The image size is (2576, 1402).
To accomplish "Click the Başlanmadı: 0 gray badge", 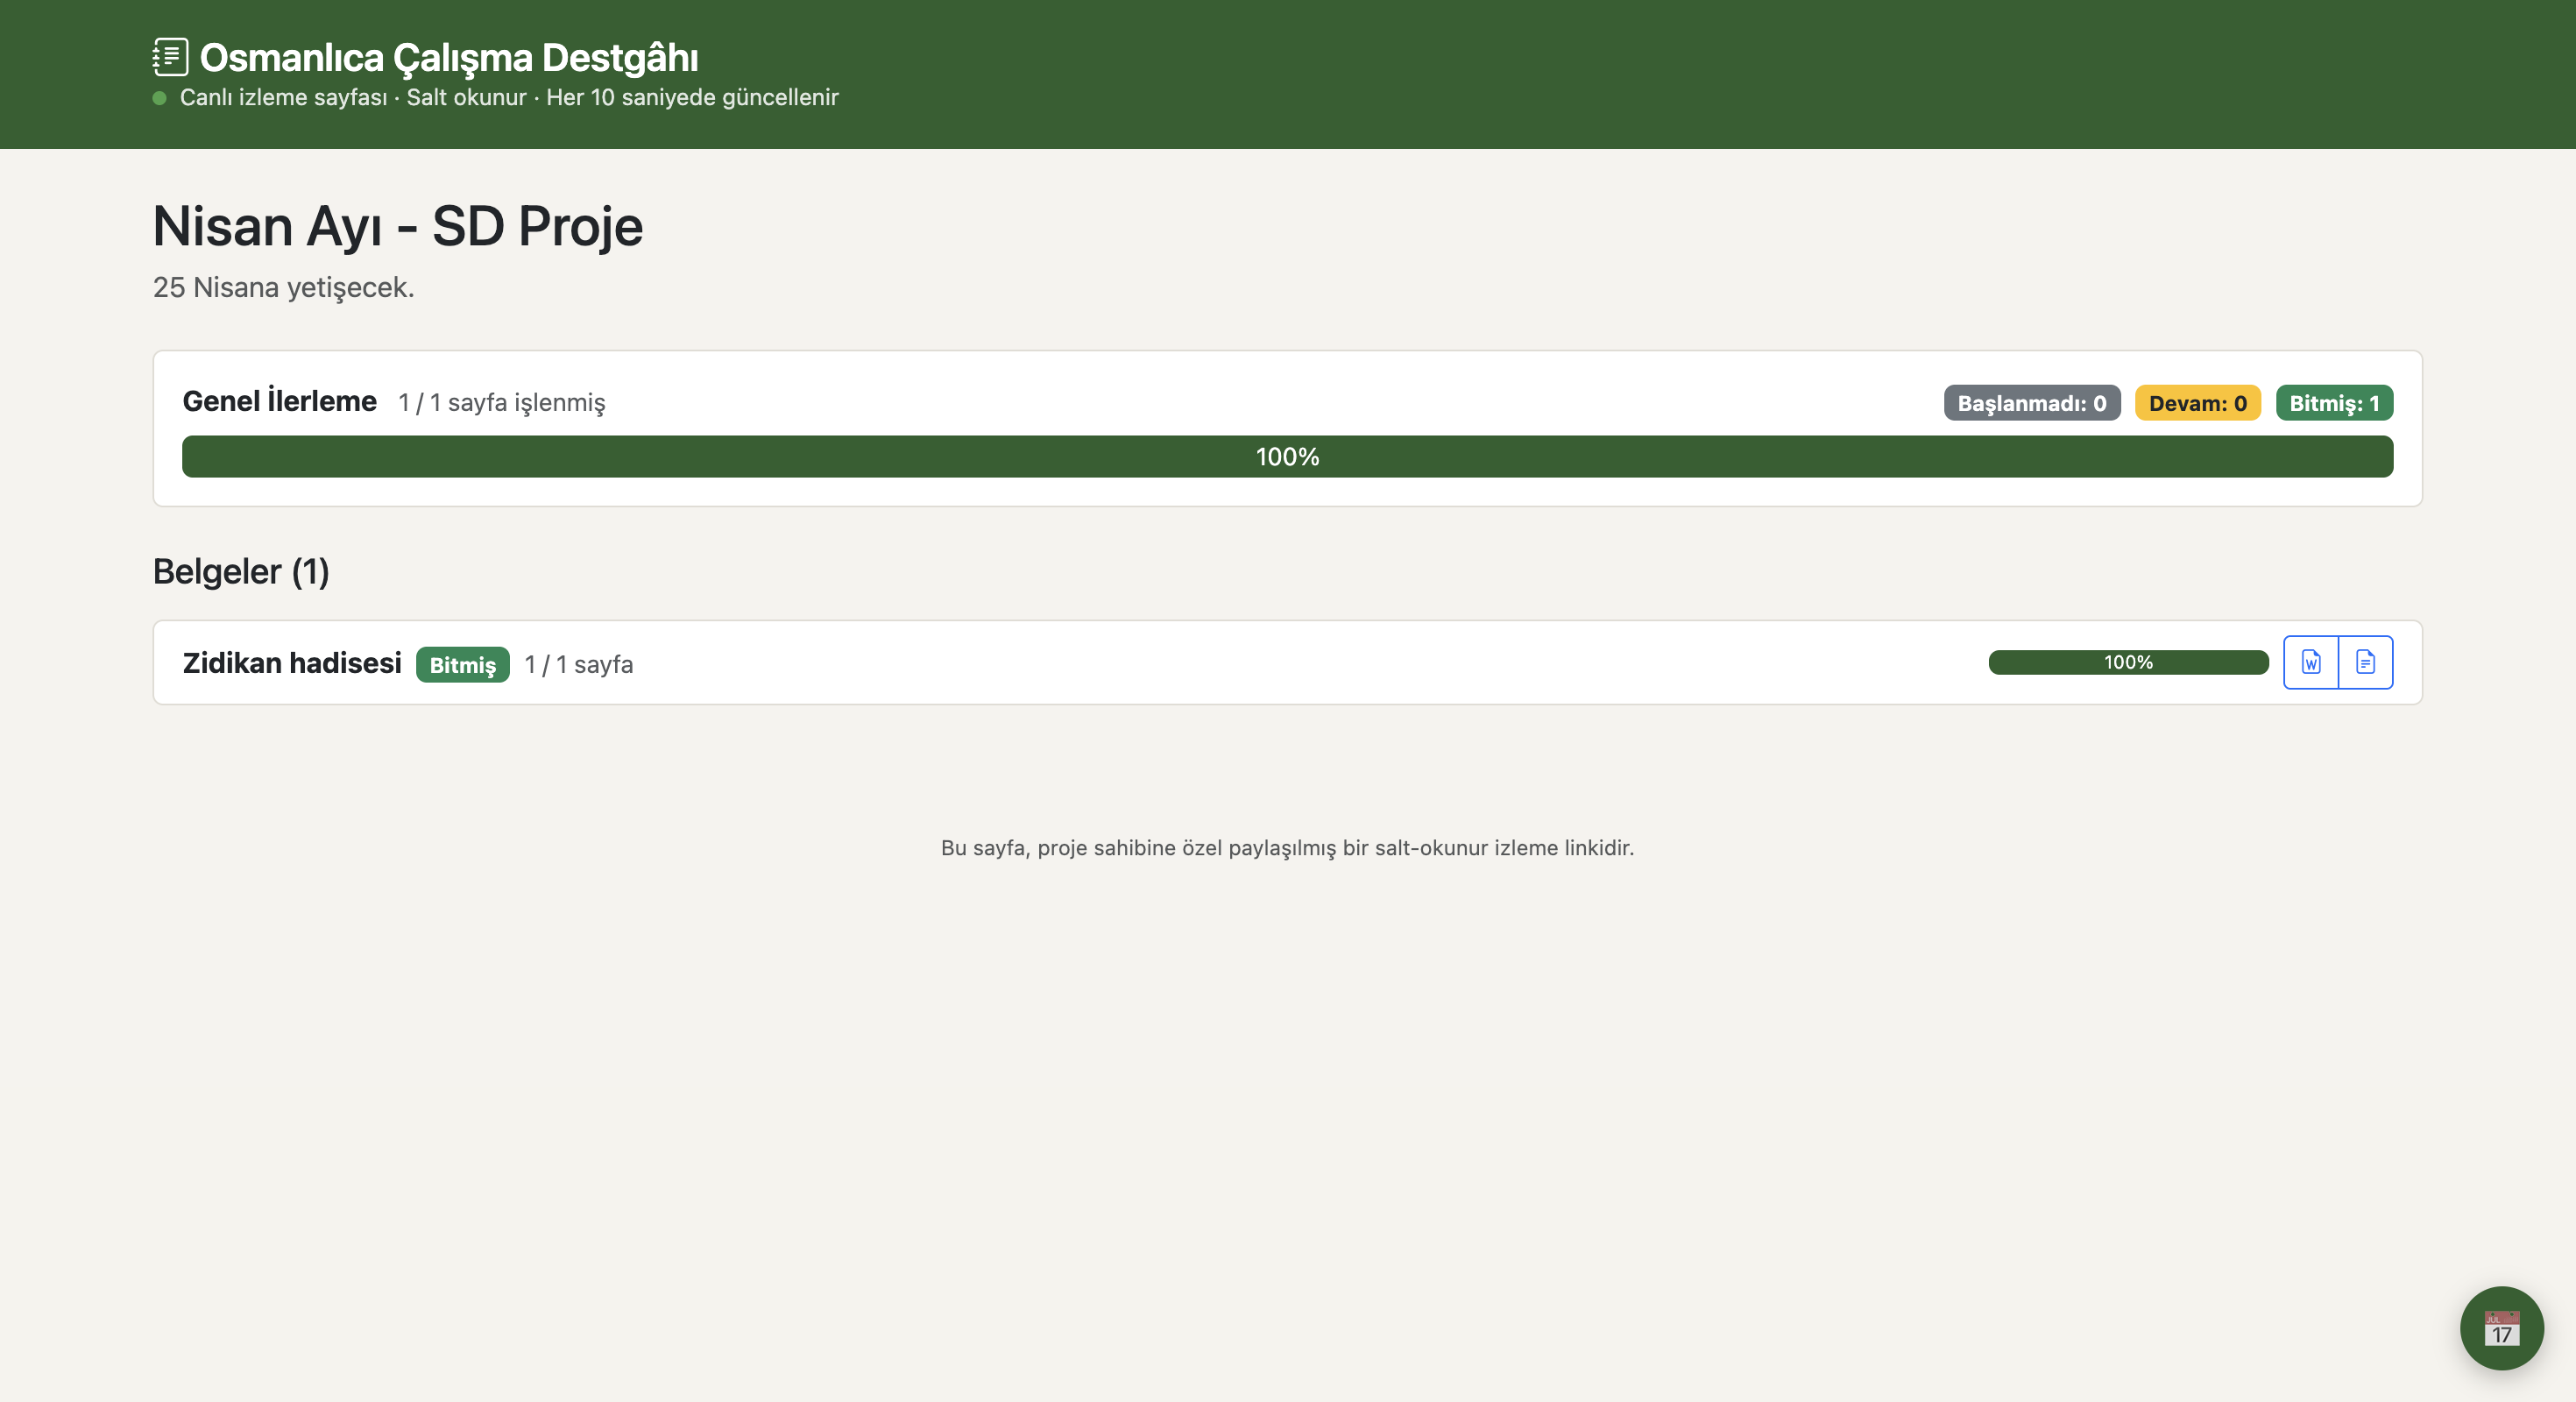I will (x=2031, y=403).
